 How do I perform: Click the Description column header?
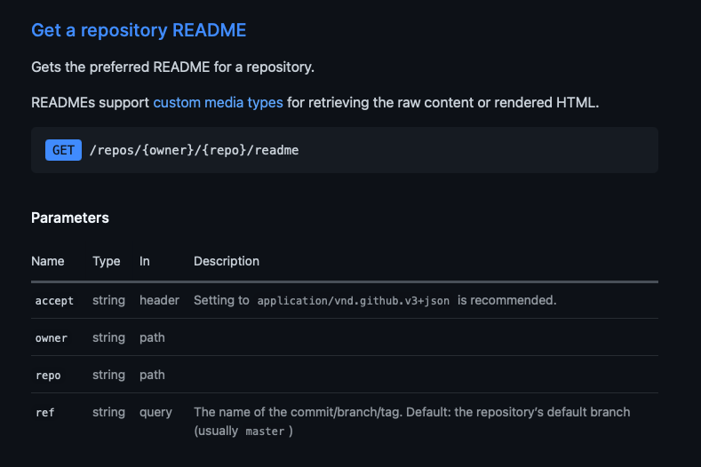click(227, 261)
